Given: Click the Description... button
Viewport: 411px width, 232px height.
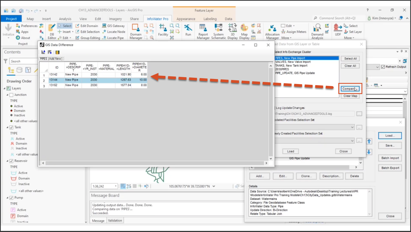Looking at the screenshot, I should (331, 176).
